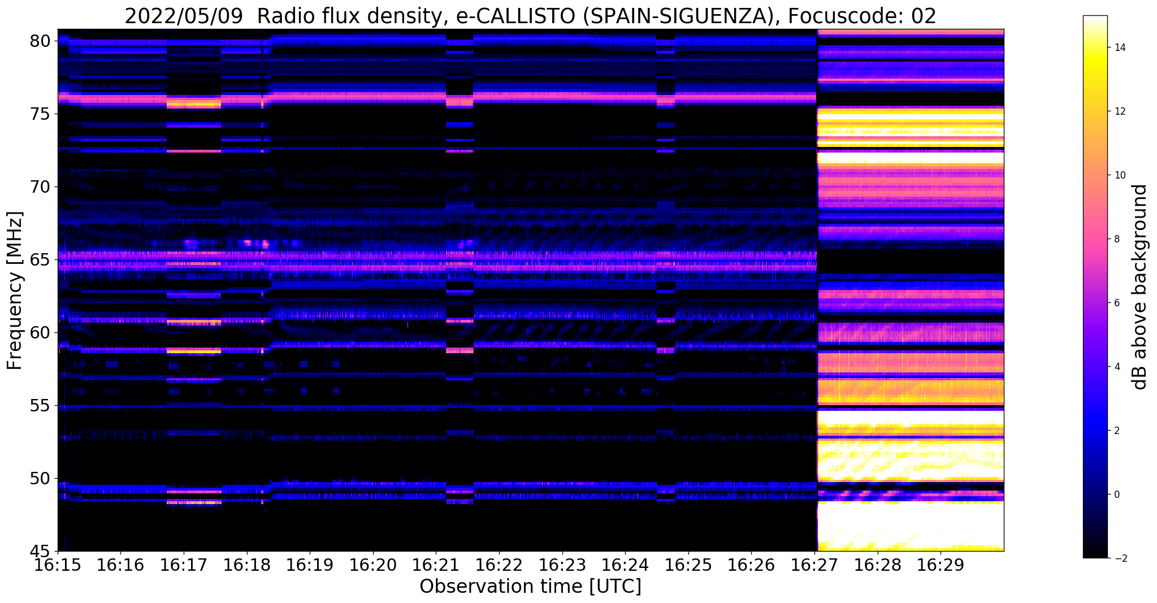This screenshot has width=1157, height=603.
Task: Click the 16:28 time tick label
Action: click(x=878, y=565)
